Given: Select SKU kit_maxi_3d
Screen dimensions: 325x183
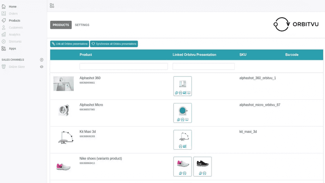Looking at the screenshot, I should tap(248, 132).
